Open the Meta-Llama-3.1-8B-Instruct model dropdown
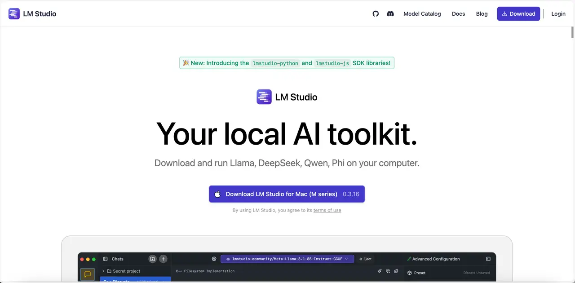The height and width of the screenshot is (283, 575). pos(287,259)
